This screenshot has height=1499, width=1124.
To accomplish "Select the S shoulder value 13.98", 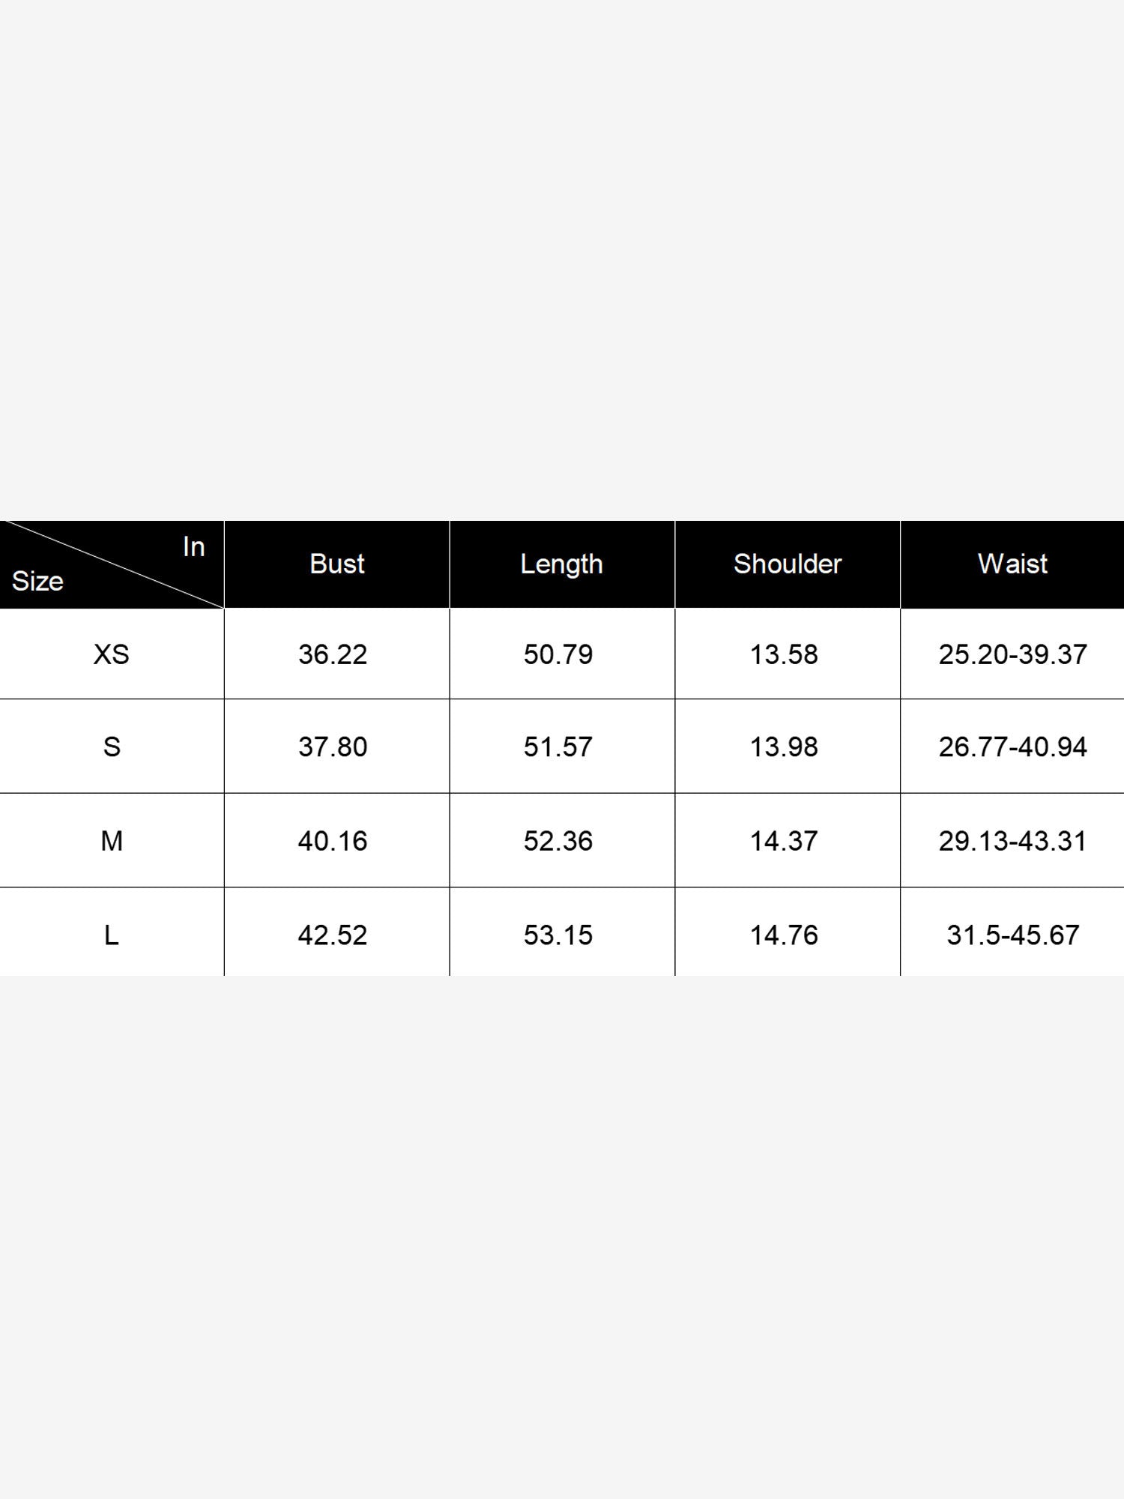I will tap(784, 747).
